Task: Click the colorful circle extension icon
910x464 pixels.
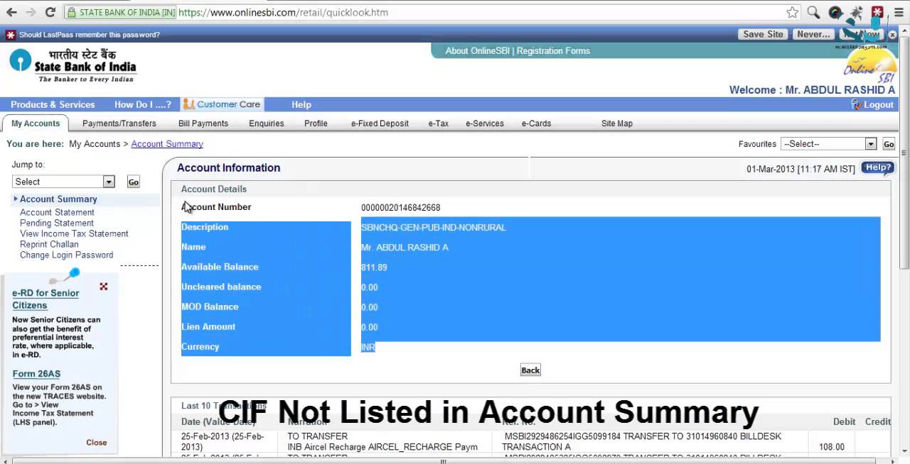Action: (835, 12)
